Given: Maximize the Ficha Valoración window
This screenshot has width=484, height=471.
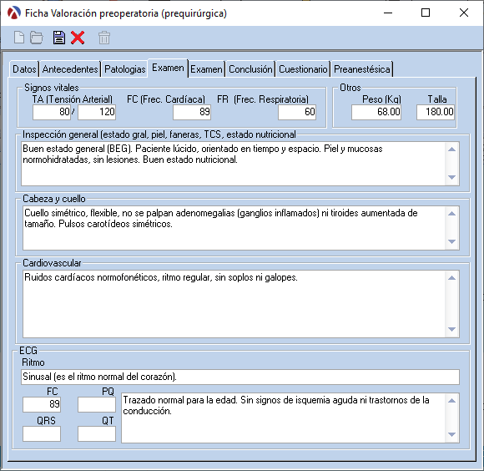Looking at the screenshot, I should (426, 13).
